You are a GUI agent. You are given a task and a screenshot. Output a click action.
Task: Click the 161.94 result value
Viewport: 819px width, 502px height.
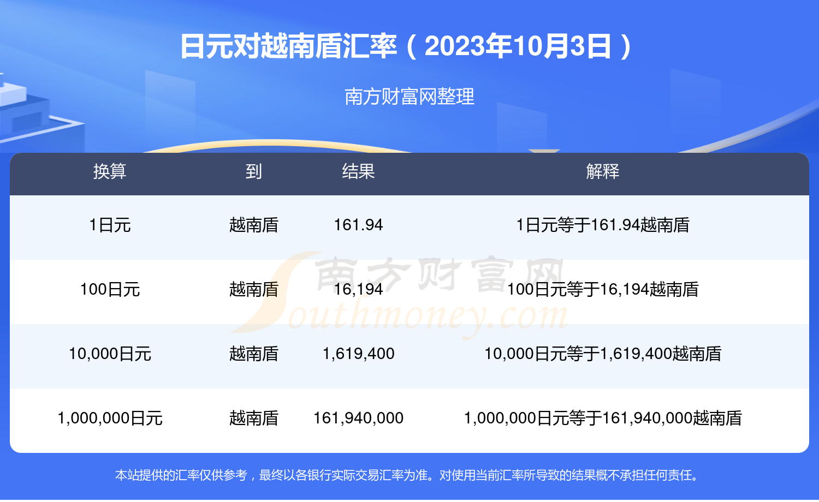[x=358, y=225]
